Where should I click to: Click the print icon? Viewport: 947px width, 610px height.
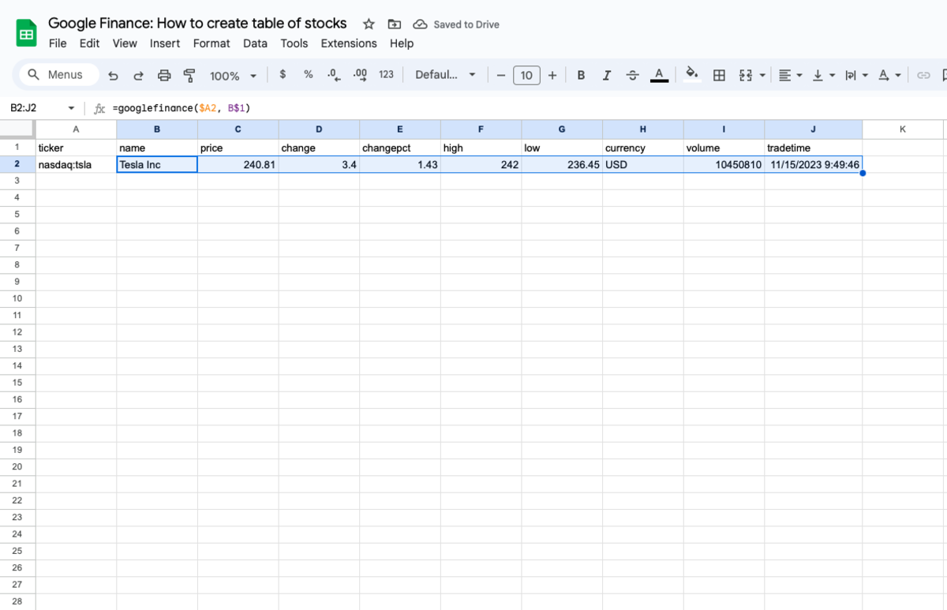pyautogui.click(x=164, y=75)
